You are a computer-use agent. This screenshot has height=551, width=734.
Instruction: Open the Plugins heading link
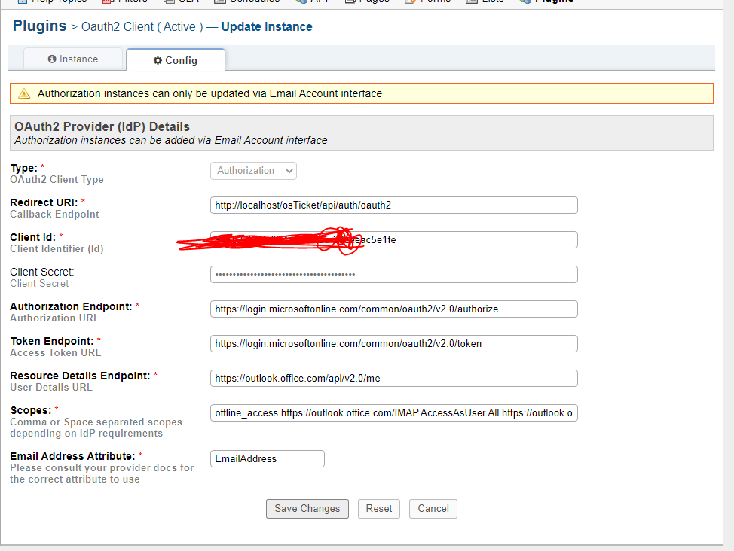pyautogui.click(x=40, y=26)
